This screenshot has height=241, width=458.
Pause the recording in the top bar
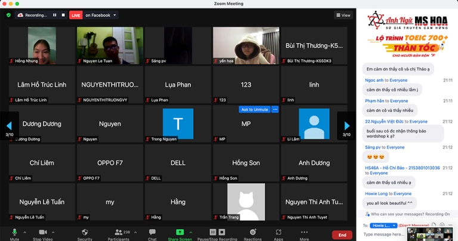click(55, 15)
